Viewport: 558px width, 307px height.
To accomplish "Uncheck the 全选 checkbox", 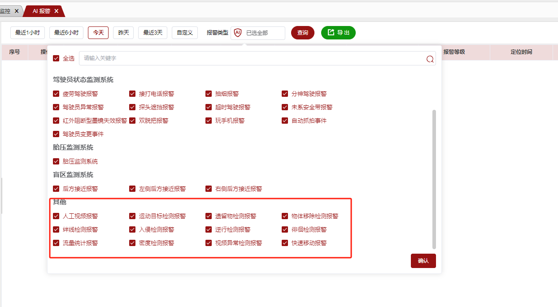I will (56, 58).
